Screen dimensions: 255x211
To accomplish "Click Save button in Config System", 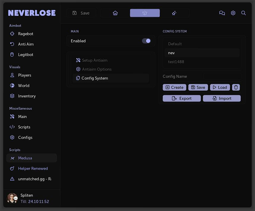I will tap(198, 87).
